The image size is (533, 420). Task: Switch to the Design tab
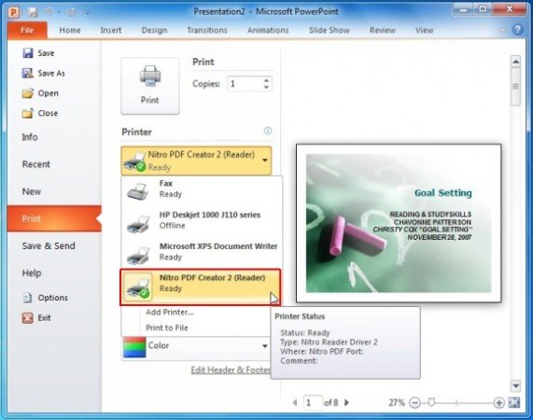point(154,30)
